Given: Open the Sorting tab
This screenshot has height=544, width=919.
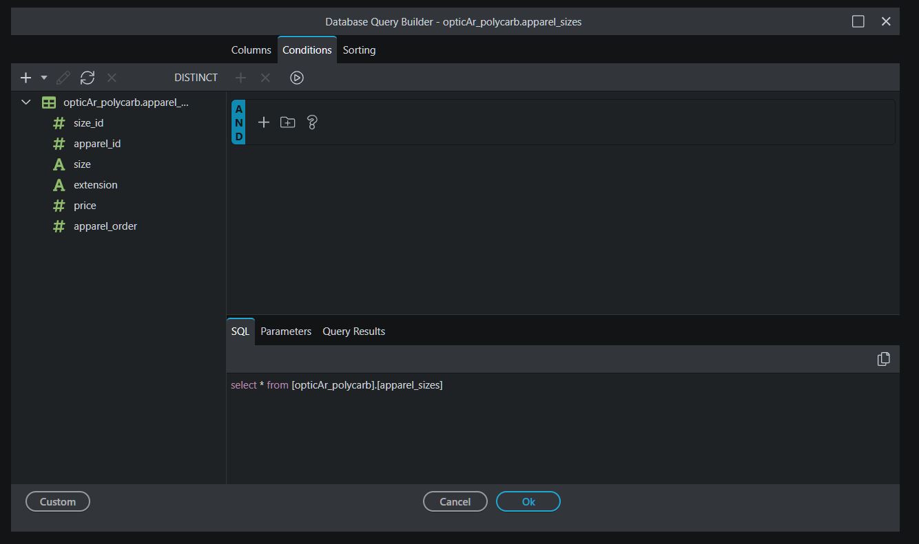Looking at the screenshot, I should 359,50.
